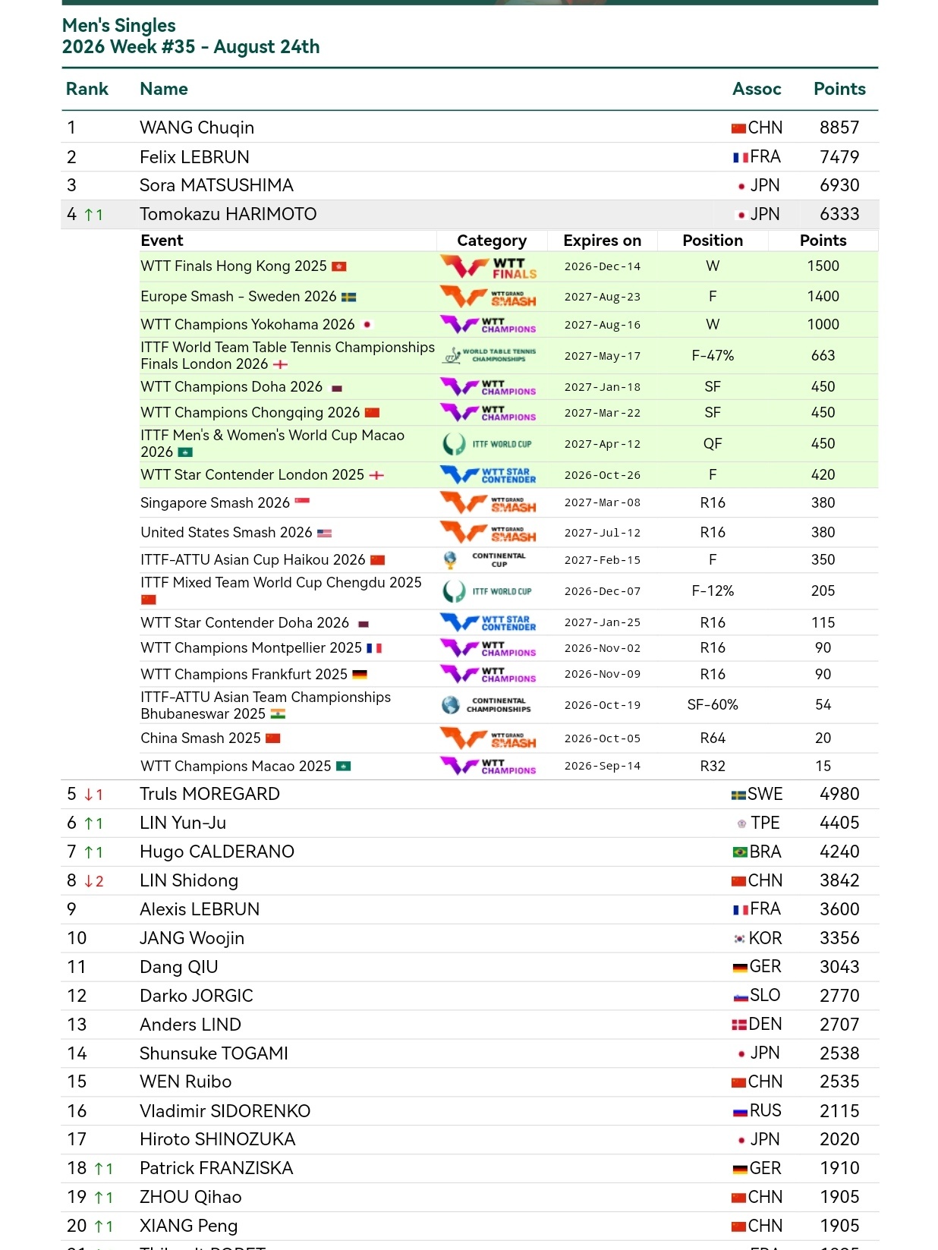Expand Sora MATSUSHIMA's points breakdown
The height and width of the screenshot is (1250, 938).
click(x=470, y=186)
